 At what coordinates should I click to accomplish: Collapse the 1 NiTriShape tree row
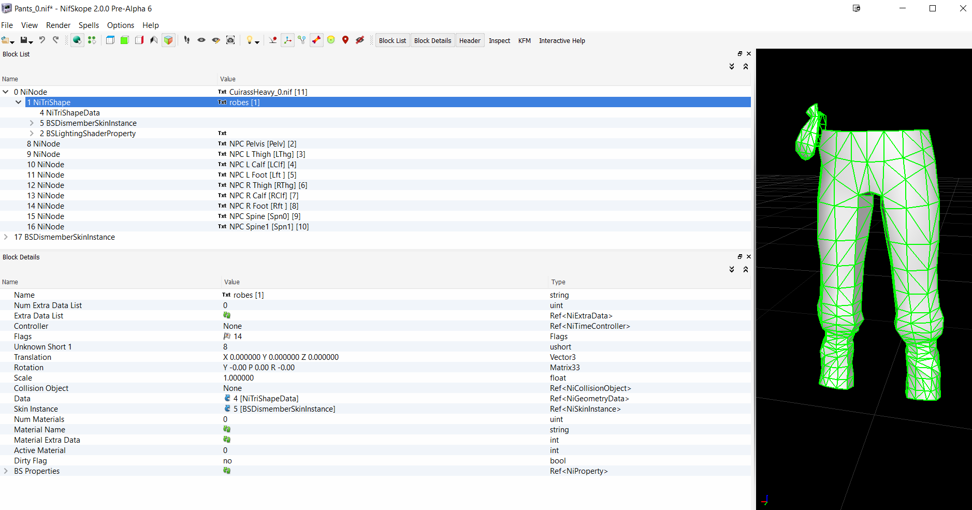pos(19,103)
